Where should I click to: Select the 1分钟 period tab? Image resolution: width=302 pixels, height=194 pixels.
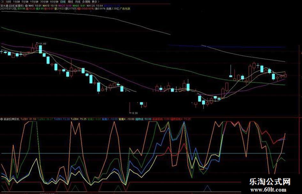[16, 2]
